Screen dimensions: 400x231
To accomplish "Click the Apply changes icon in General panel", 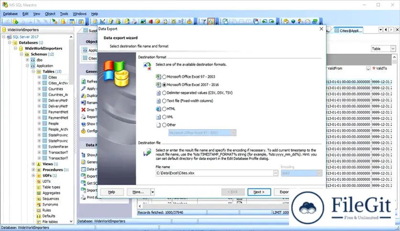I will coord(83,88).
